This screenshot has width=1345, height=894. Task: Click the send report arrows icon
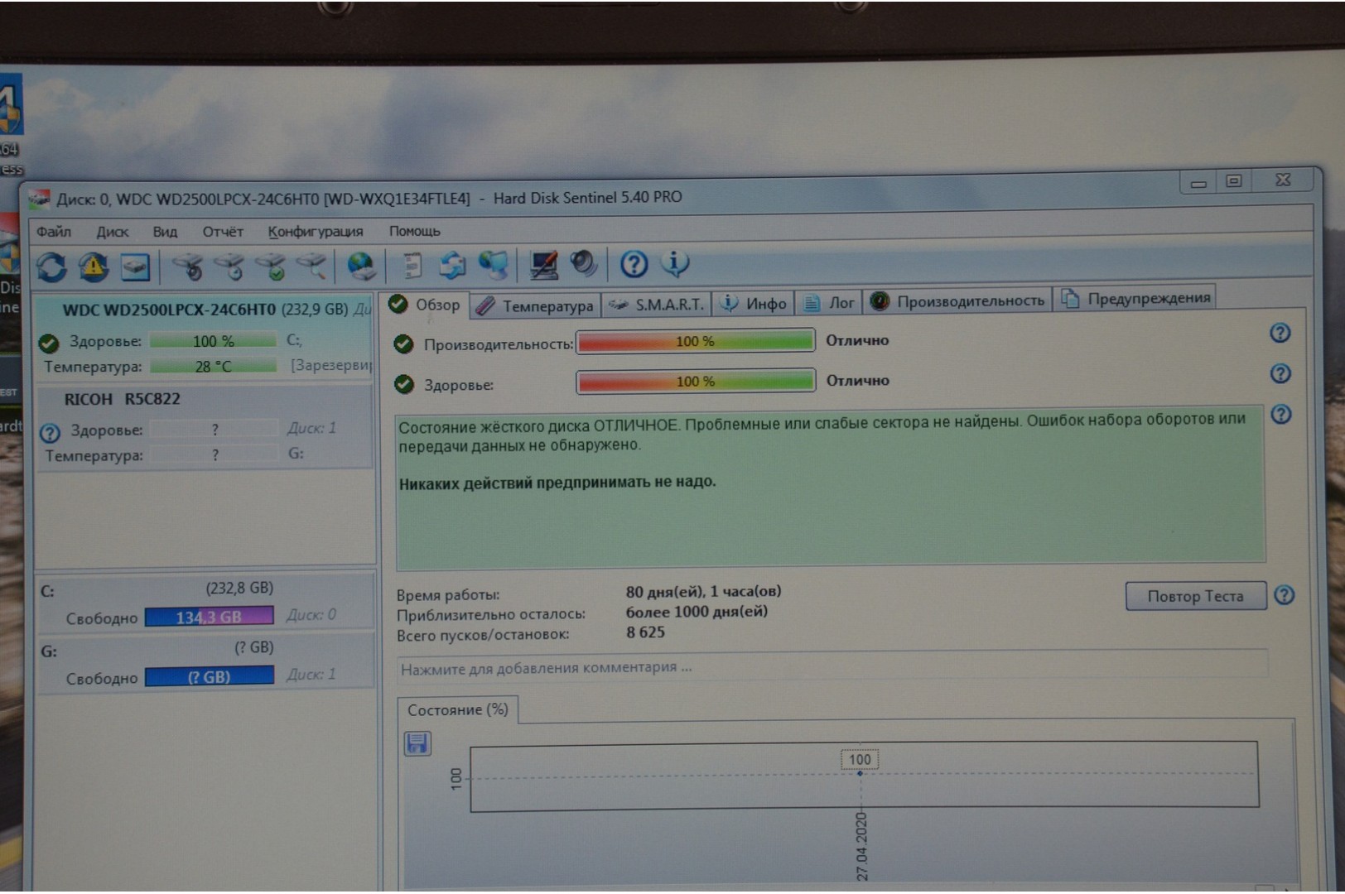tap(452, 266)
